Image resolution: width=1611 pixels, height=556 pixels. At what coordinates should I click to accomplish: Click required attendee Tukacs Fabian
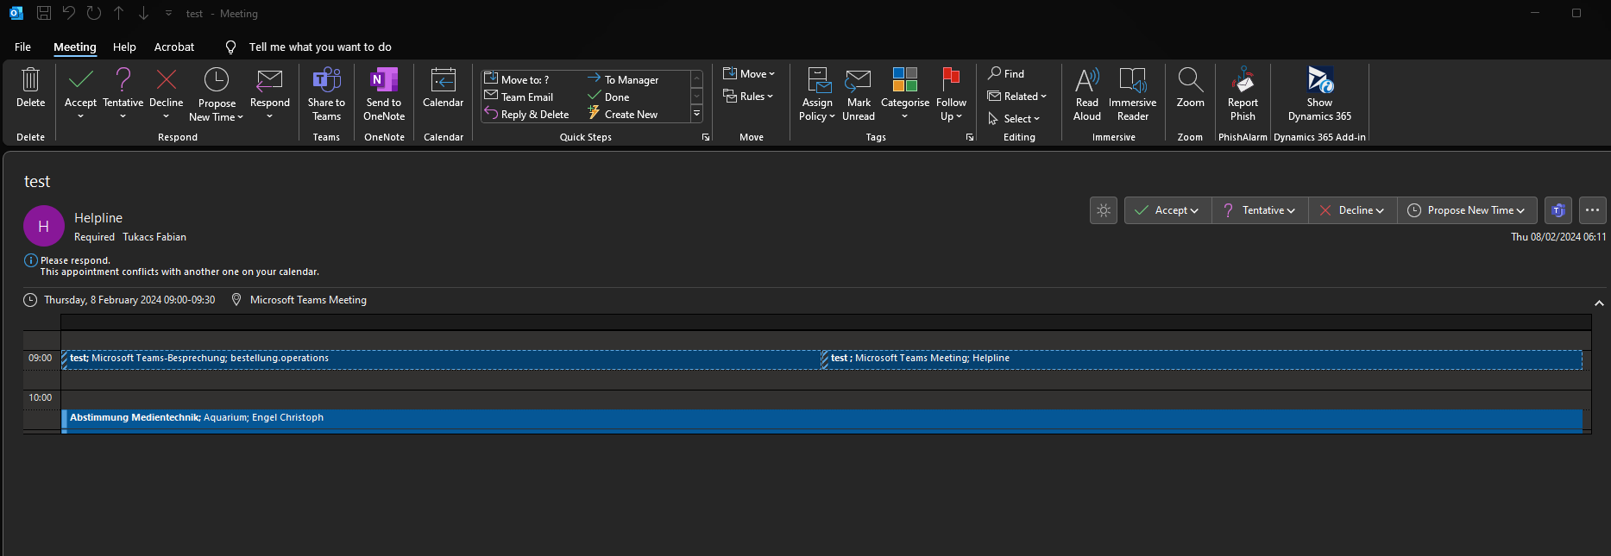(154, 237)
